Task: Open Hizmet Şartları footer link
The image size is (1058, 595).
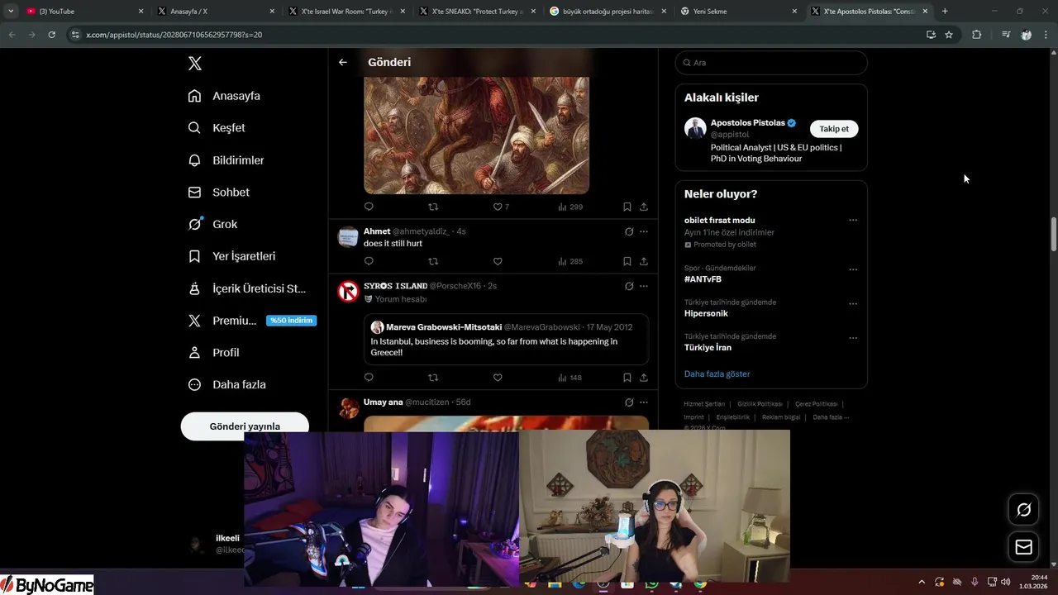Action: coord(704,404)
